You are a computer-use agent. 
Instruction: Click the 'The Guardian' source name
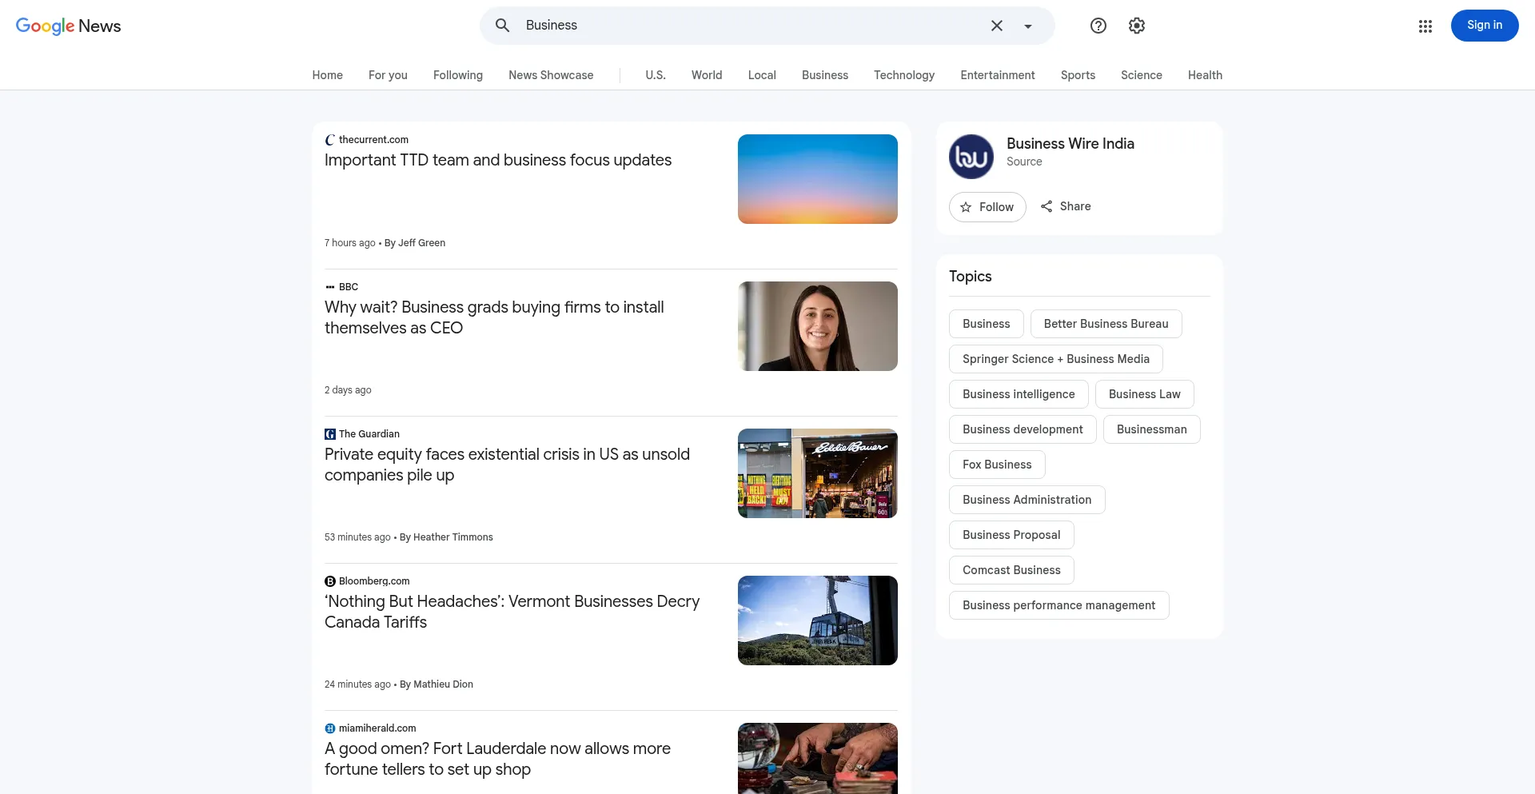[x=369, y=434]
